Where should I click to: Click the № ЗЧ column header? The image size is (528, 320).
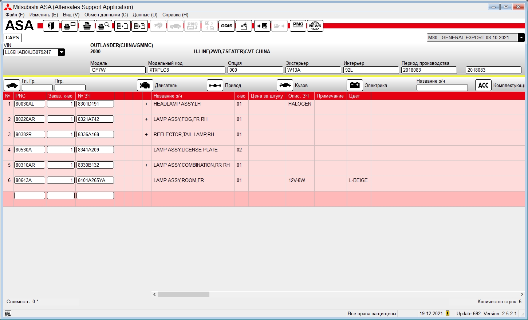coord(95,96)
